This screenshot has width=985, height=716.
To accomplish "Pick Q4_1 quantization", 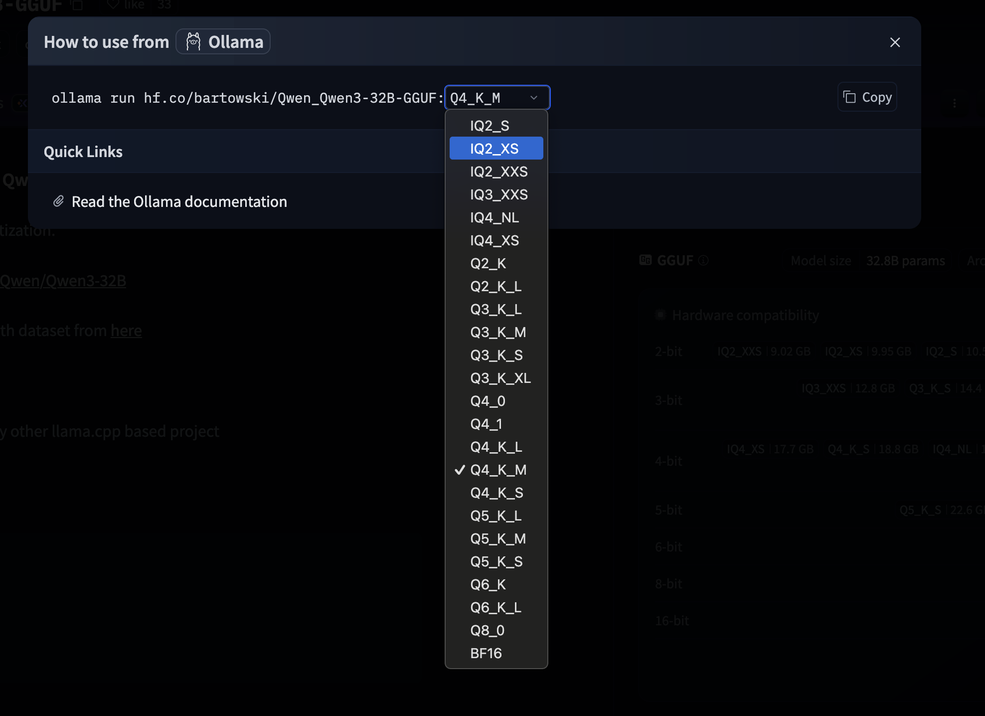I will 496,424.
